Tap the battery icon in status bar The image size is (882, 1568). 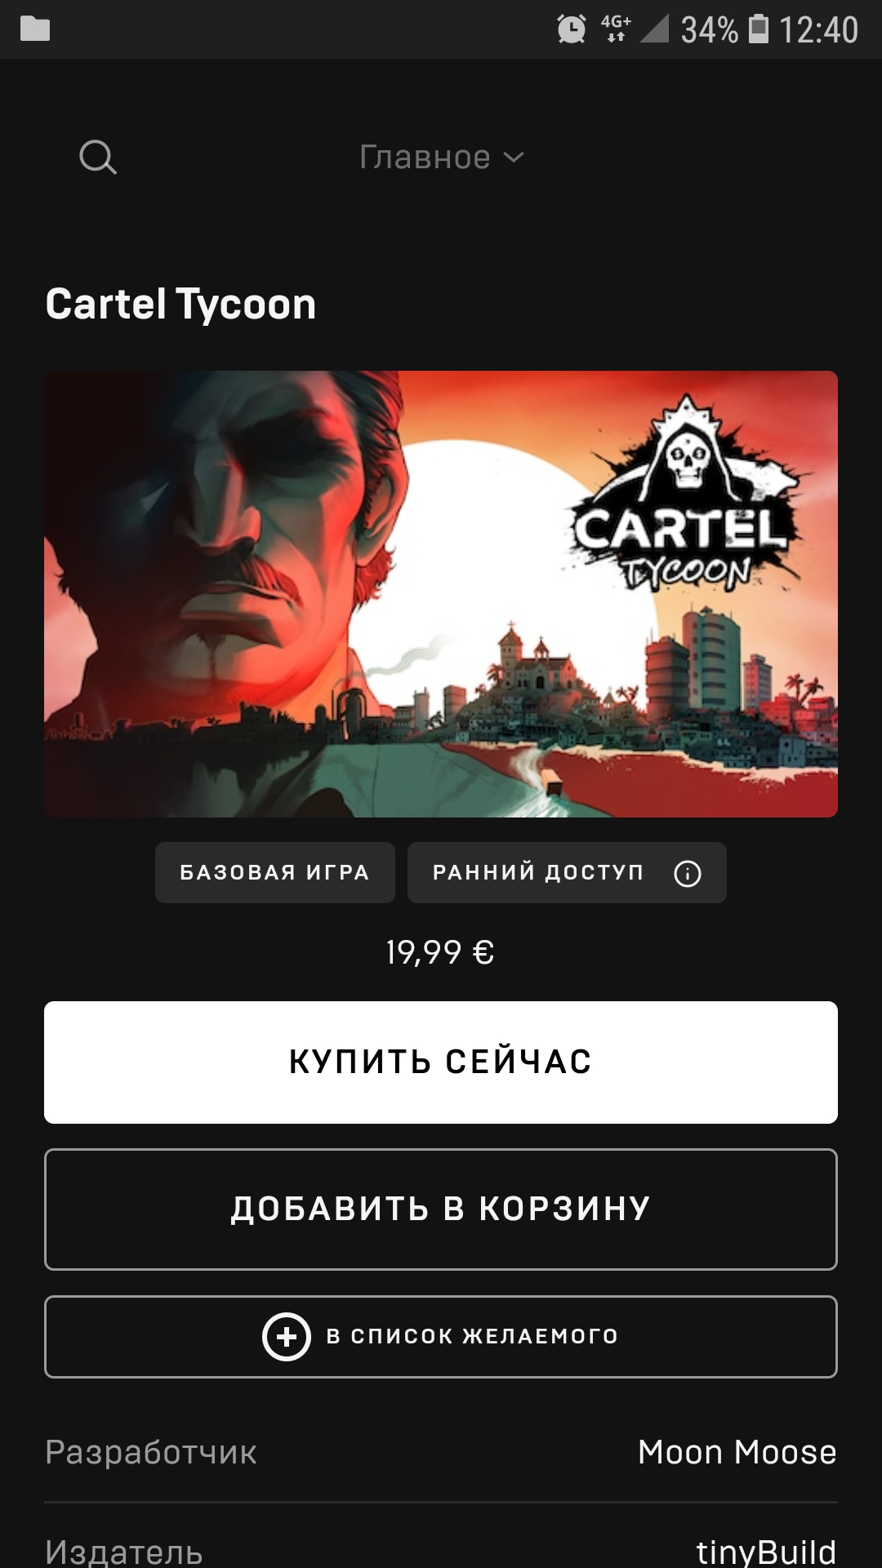coord(759,29)
